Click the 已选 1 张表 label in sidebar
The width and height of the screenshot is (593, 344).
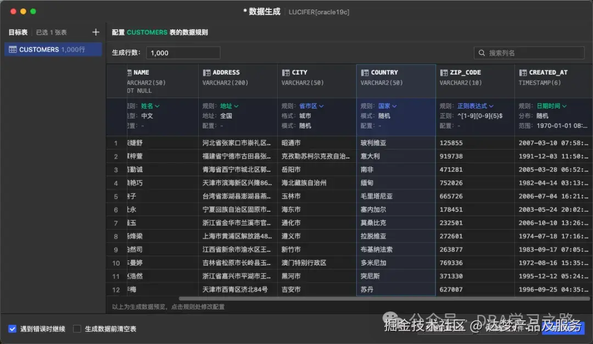click(52, 32)
